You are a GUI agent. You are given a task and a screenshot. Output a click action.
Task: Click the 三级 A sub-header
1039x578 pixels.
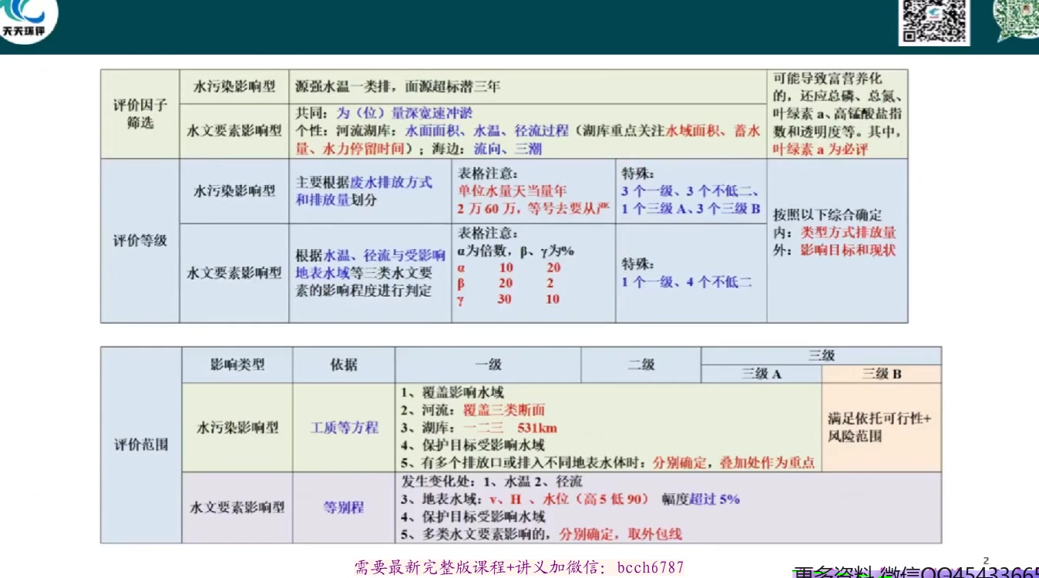762,374
